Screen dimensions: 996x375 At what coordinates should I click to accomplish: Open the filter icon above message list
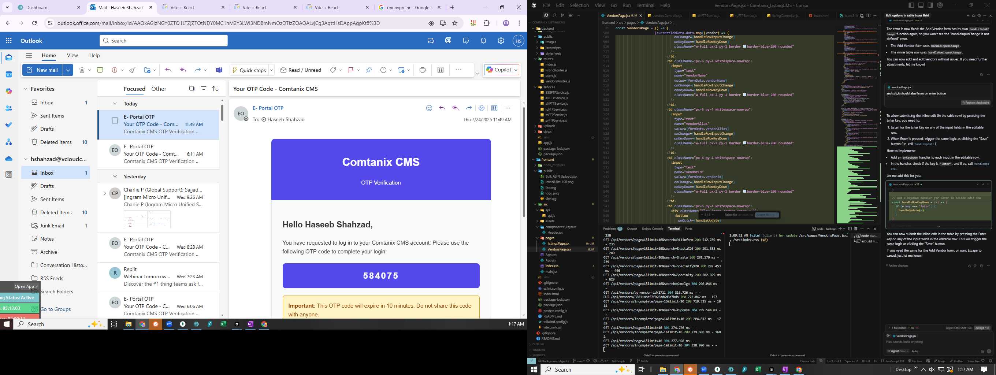203,89
